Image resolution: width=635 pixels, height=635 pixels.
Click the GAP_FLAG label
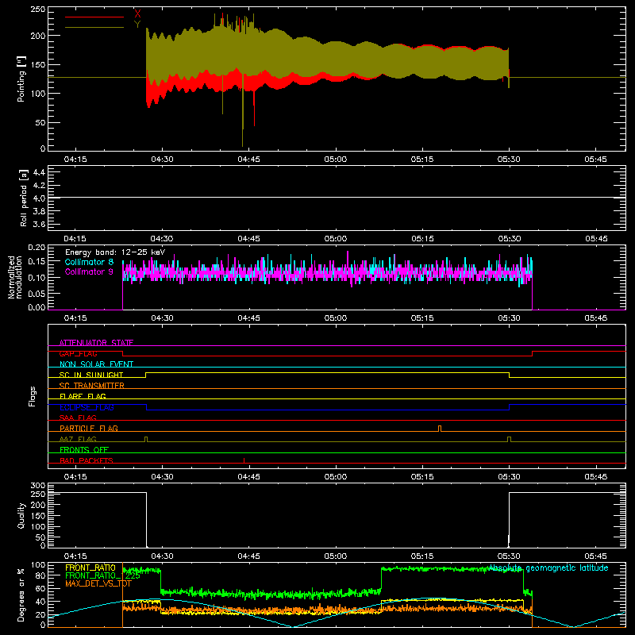click(78, 353)
